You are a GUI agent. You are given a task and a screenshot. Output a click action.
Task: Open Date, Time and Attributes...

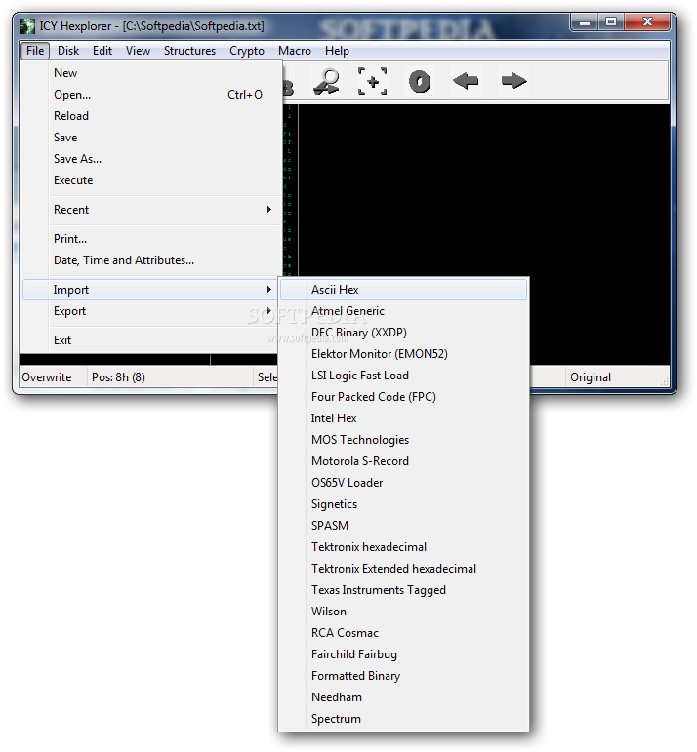click(151, 260)
